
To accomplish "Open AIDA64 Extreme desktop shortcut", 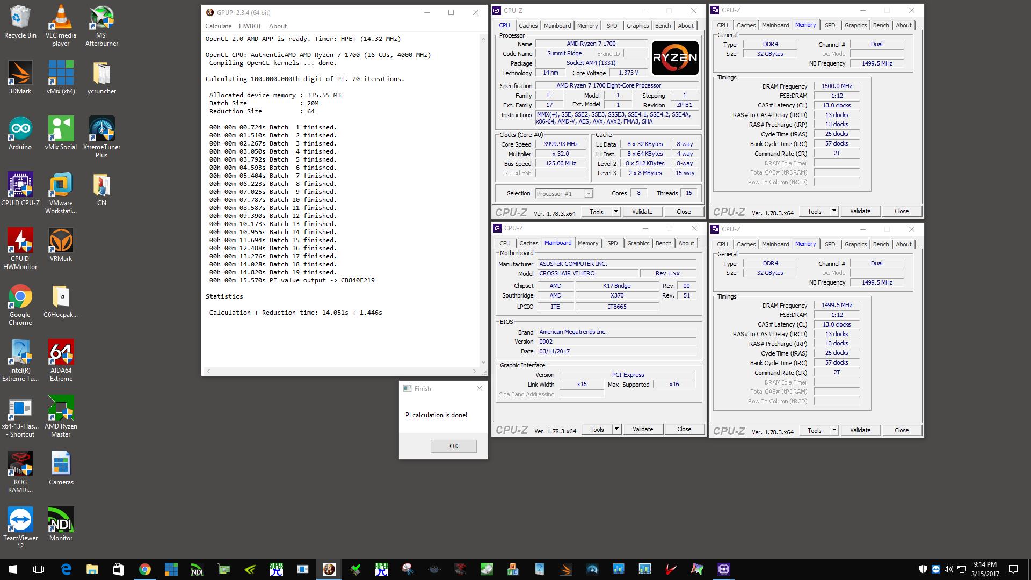I will pos(61,361).
